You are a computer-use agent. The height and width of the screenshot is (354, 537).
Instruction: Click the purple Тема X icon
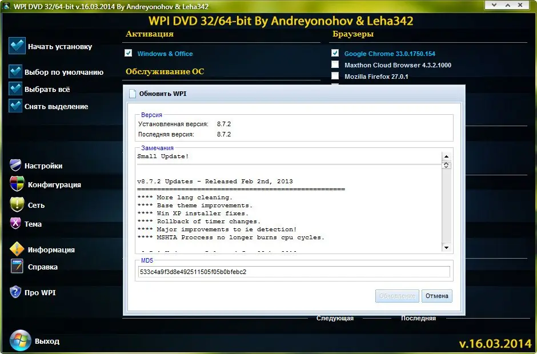(x=15, y=223)
